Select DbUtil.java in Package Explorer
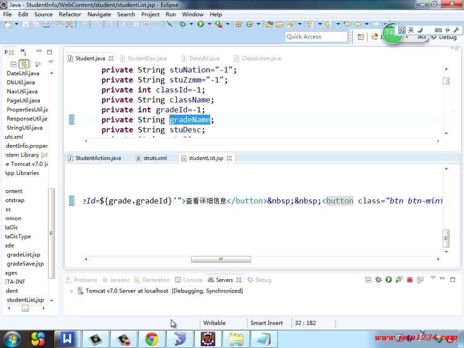 21,82
